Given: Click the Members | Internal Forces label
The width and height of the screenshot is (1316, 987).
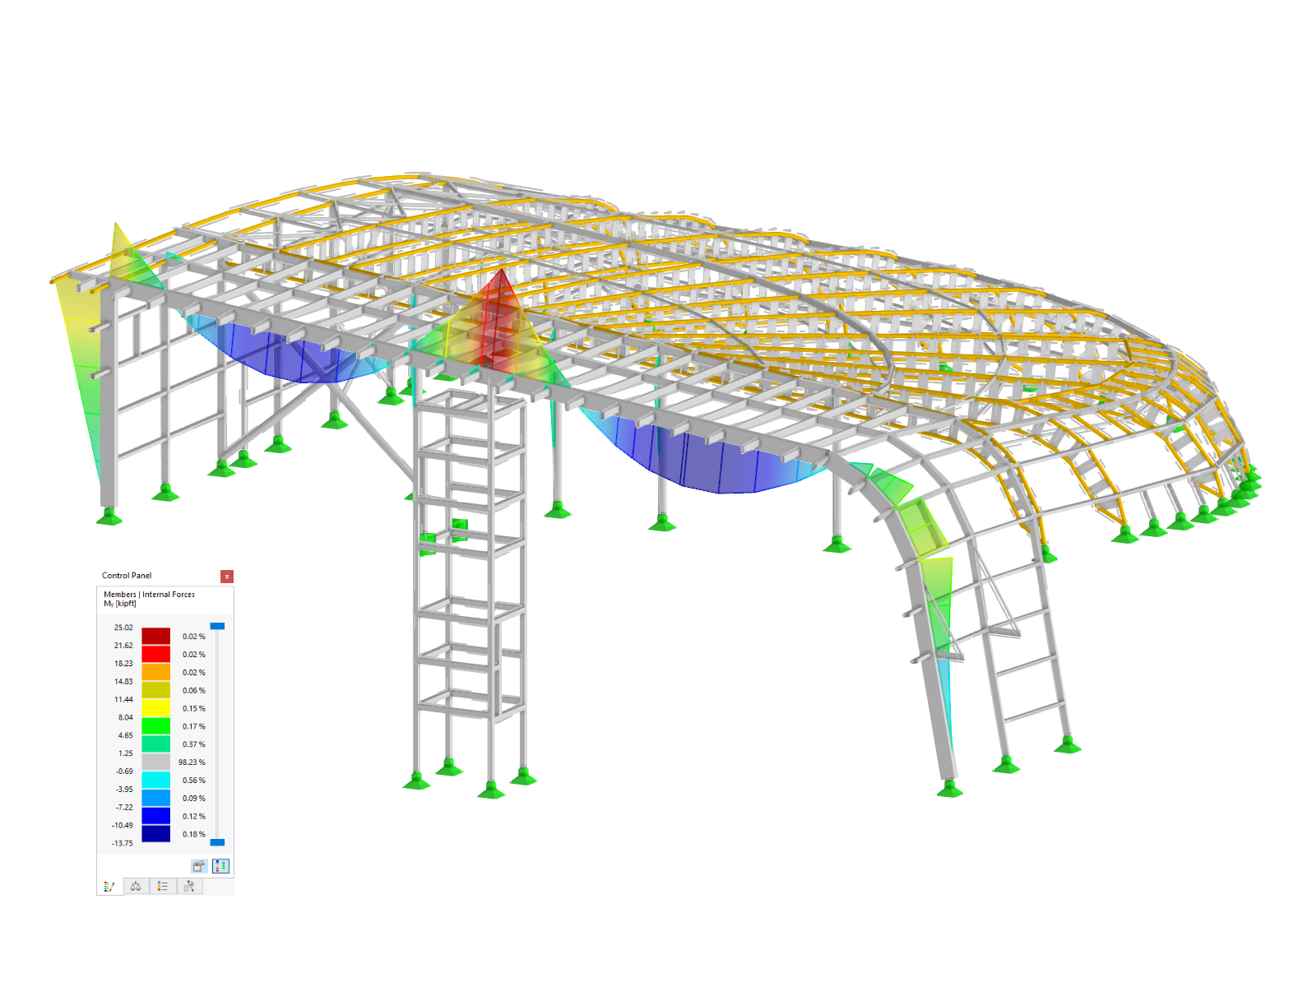Looking at the screenshot, I should (x=150, y=594).
